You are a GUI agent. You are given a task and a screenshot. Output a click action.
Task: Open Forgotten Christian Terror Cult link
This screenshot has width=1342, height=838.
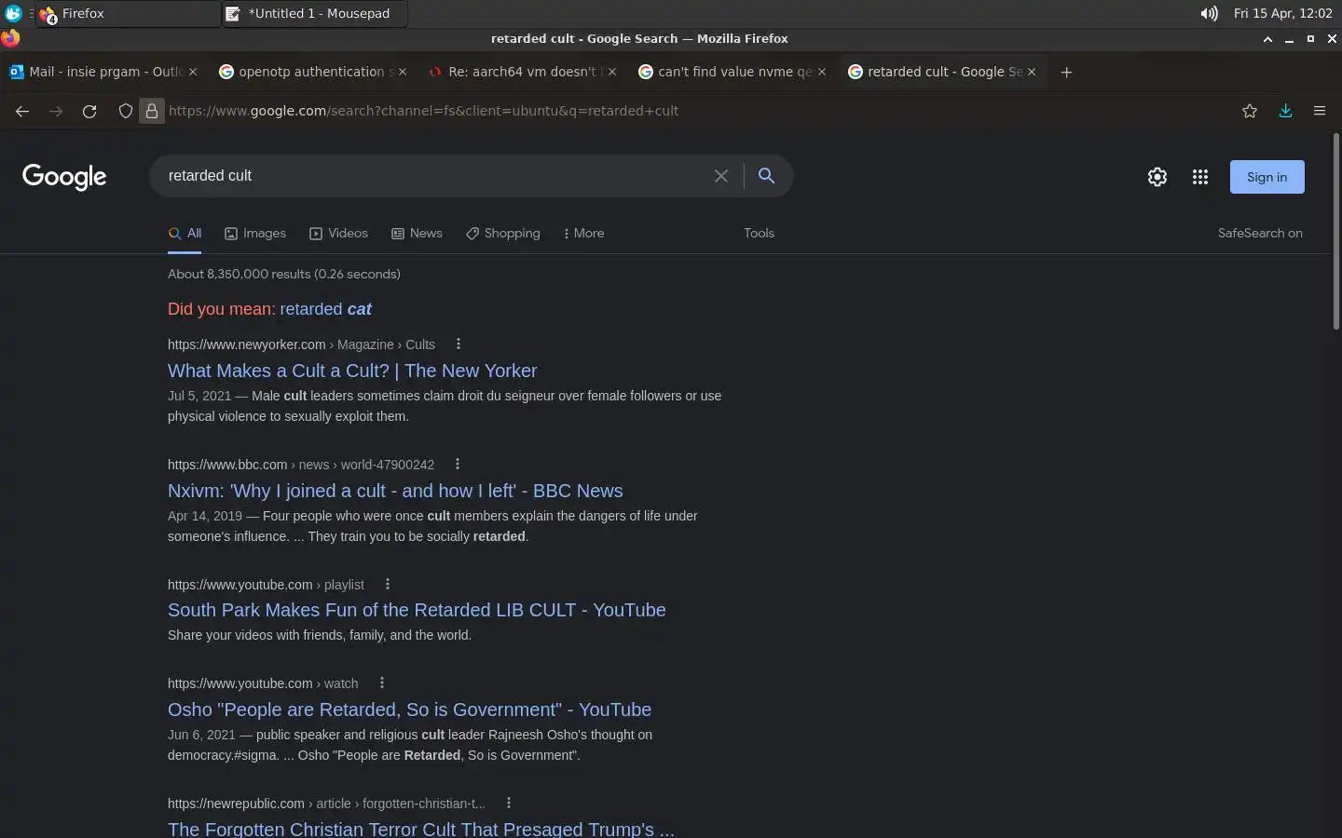click(420, 829)
